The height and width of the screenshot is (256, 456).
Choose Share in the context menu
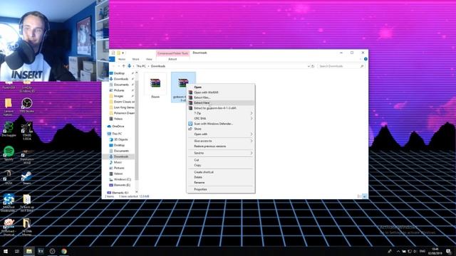(221, 129)
